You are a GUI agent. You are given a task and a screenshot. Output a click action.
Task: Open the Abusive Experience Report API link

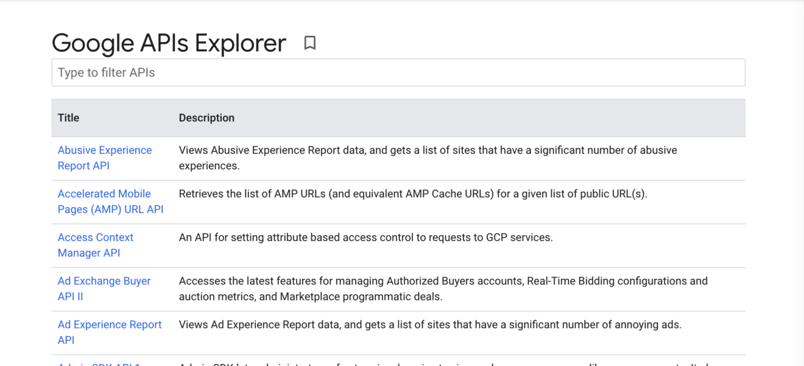click(x=104, y=158)
